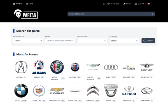The height and width of the screenshot is (105, 168).
Task: Open the Manufacturer select dropdown
Action: pyautogui.click(x=28, y=41)
